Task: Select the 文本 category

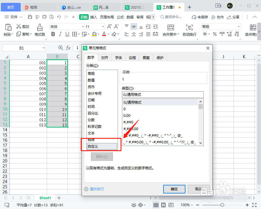Action: point(102,133)
